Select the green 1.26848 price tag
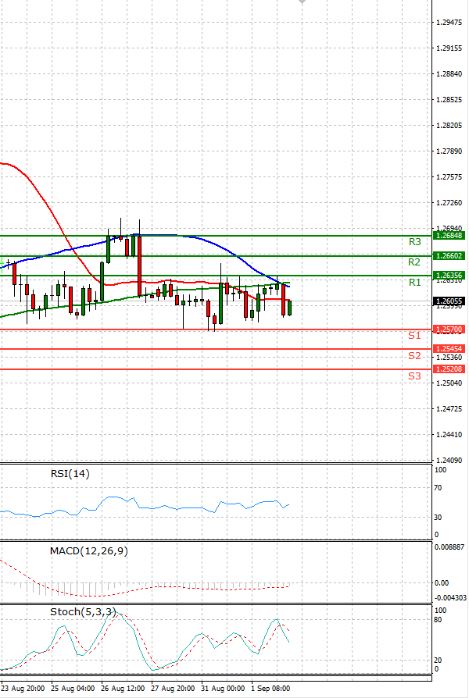 point(449,236)
